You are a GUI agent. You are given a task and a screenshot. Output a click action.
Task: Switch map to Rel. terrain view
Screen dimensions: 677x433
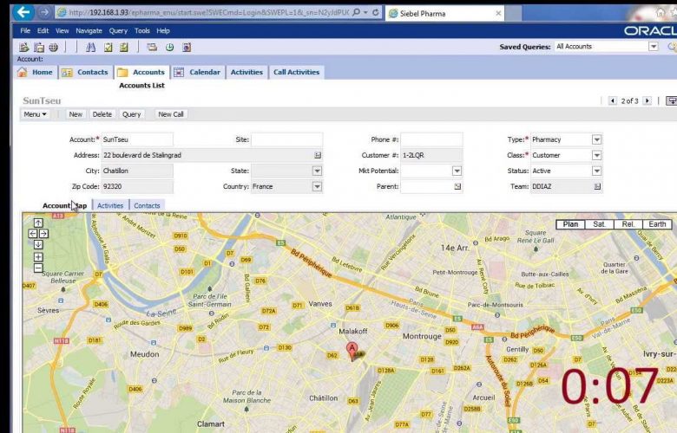click(x=628, y=224)
